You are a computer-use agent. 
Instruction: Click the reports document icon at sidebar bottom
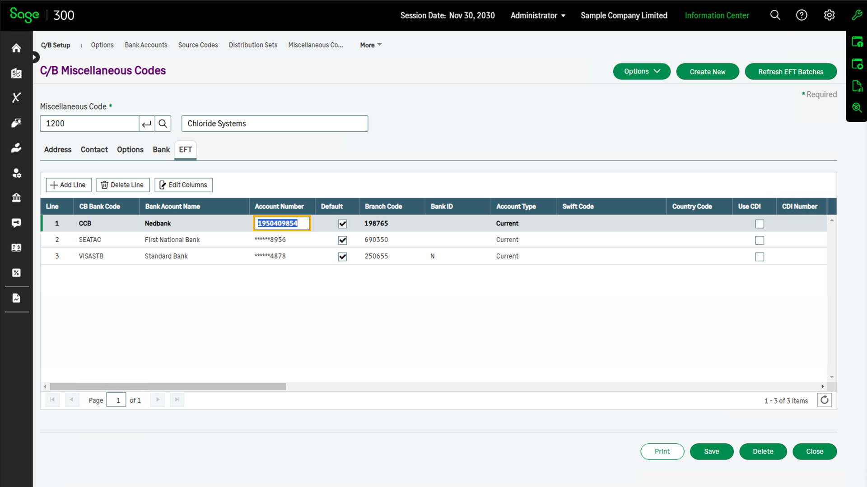[x=16, y=298]
